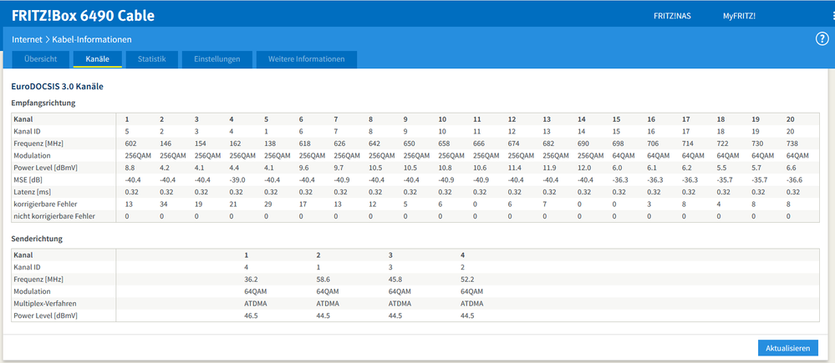The image size is (835, 363).
Task: Click the FRITZ!Box 6490 Cable title
Action: [x=83, y=16]
